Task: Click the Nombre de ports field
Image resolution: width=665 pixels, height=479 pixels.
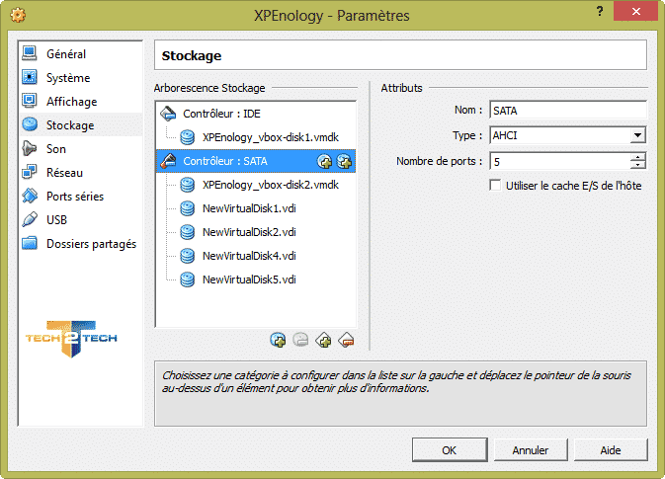Action: tap(560, 162)
